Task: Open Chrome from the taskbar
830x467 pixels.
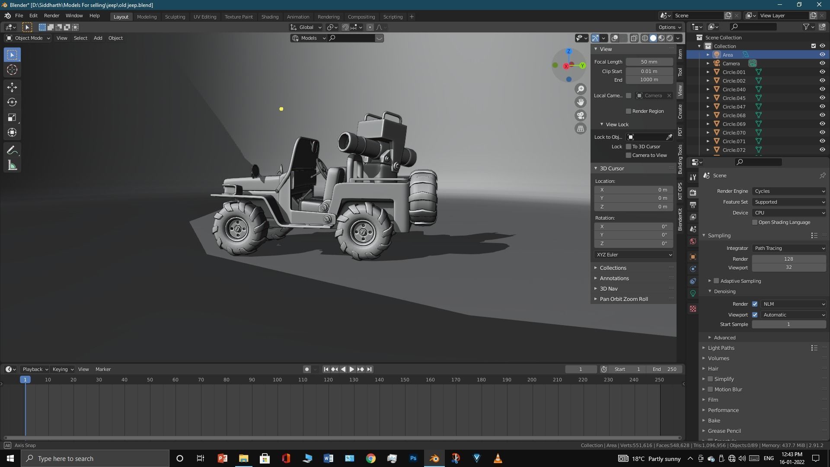Action: coord(371,458)
